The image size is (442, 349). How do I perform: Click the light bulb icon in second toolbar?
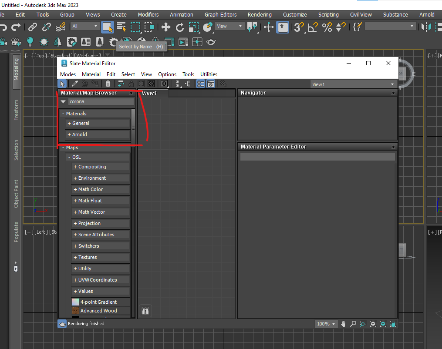click(x=30, y=42)
